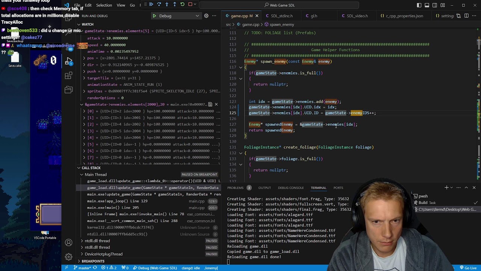Restart the debug session
This screenshot has width=481, height=271.
coord(183,5)
